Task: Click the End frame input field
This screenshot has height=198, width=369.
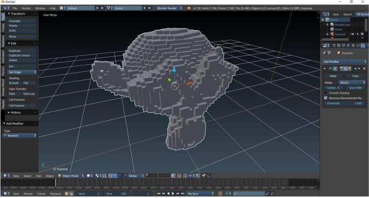Action: tap(114, 194)
